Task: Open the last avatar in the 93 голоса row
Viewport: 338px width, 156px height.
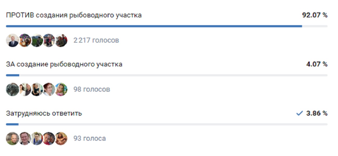Action: [x=61, y=139]
